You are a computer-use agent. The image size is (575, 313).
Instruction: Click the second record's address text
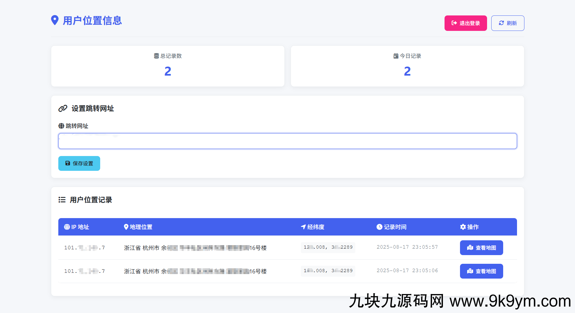(x=195, y=271)
